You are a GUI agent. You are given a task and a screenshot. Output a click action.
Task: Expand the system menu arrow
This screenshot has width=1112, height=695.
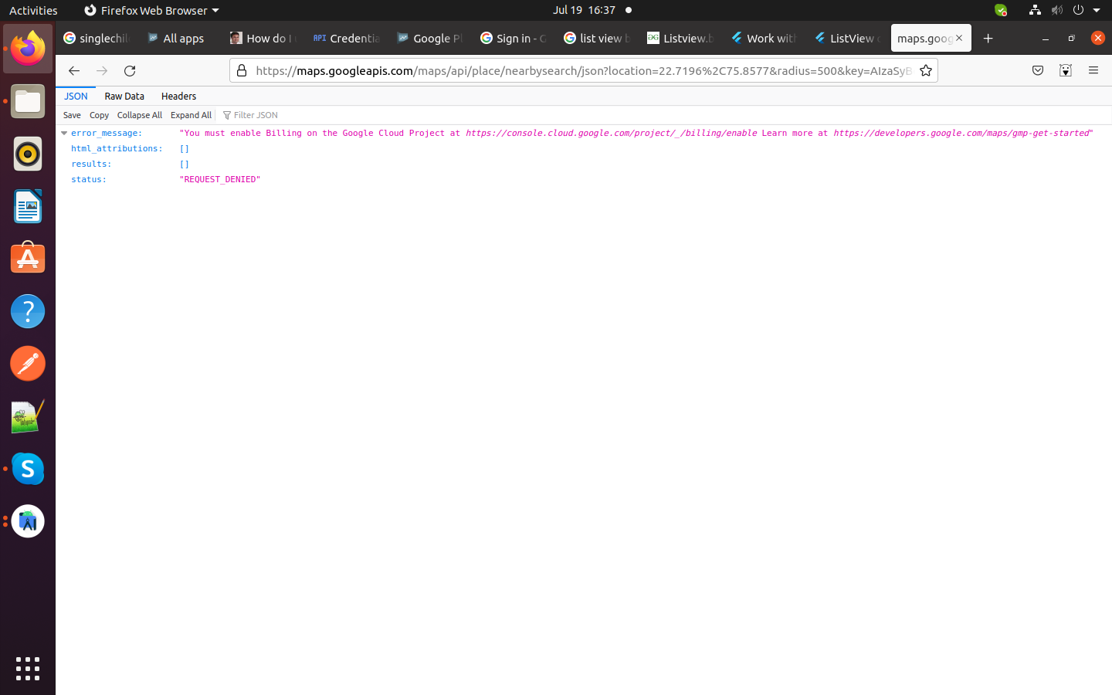[1097, 10]
